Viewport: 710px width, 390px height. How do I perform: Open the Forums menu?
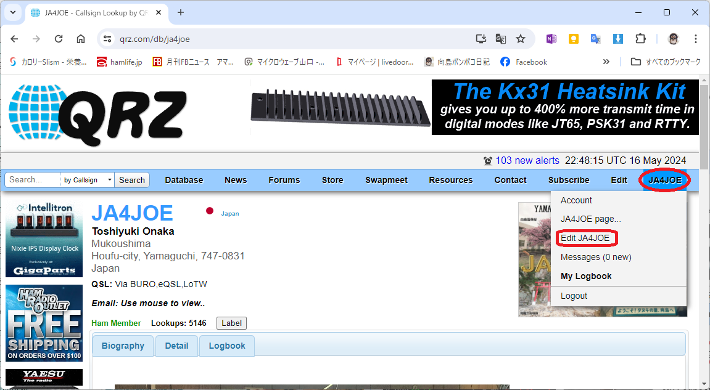coord(284,180)
